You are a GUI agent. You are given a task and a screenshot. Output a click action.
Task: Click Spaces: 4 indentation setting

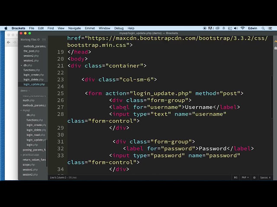[x=265, y=178]
